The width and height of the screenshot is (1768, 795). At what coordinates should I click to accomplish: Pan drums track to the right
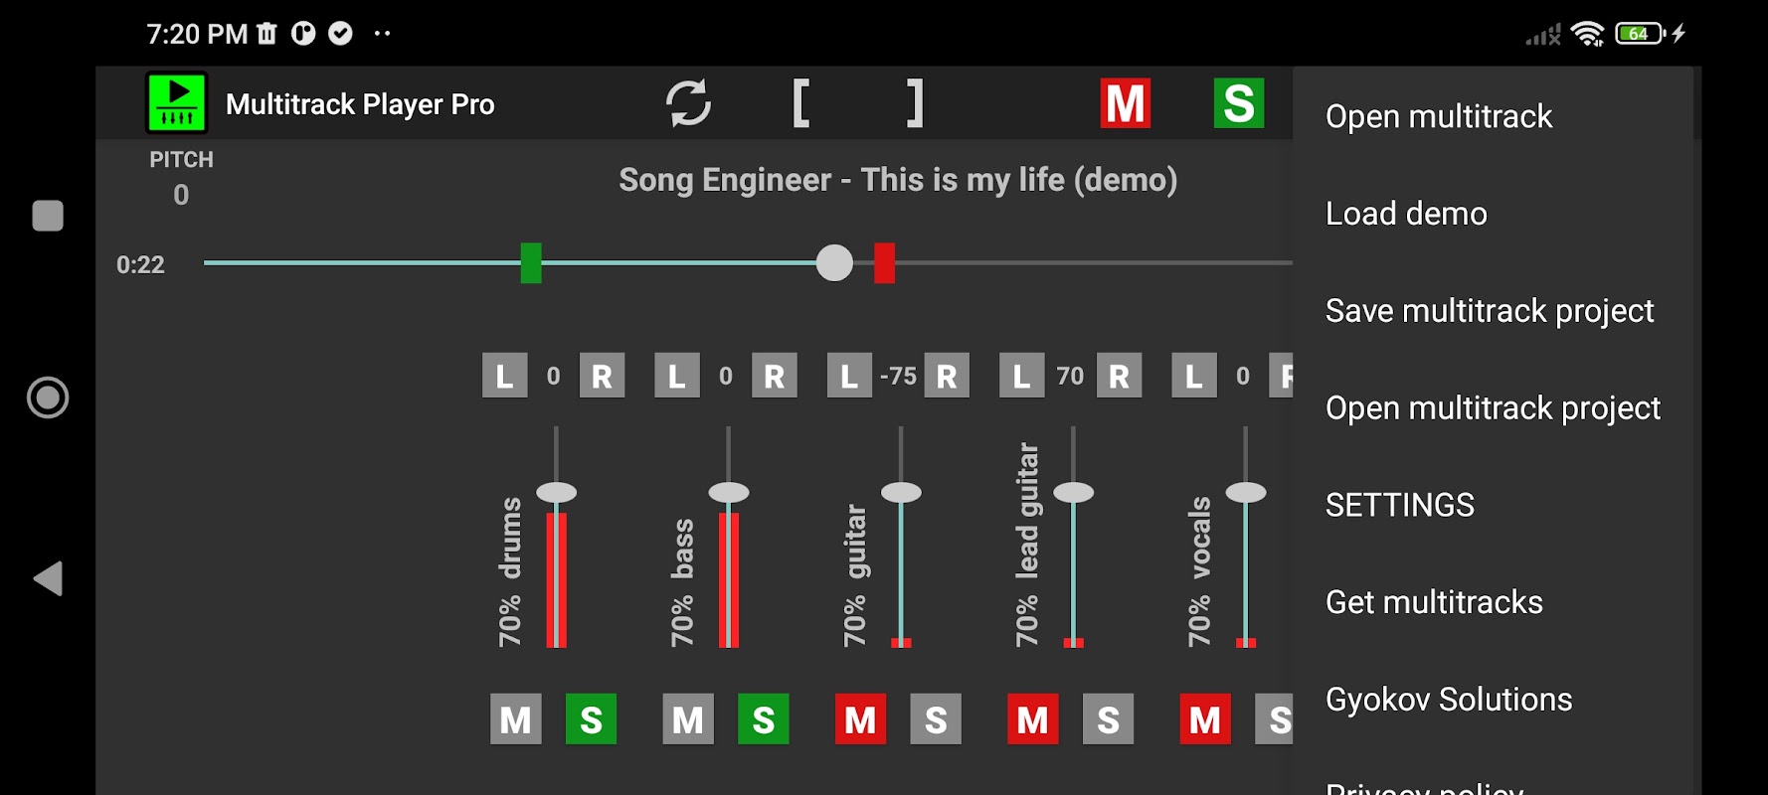point(603,376)
